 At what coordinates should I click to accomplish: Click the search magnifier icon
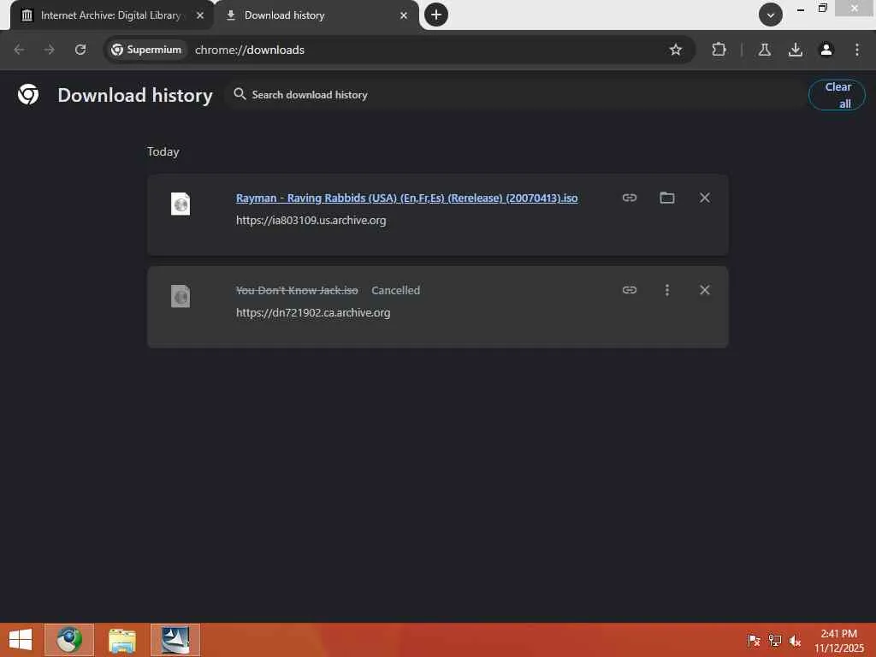(240, 94)
